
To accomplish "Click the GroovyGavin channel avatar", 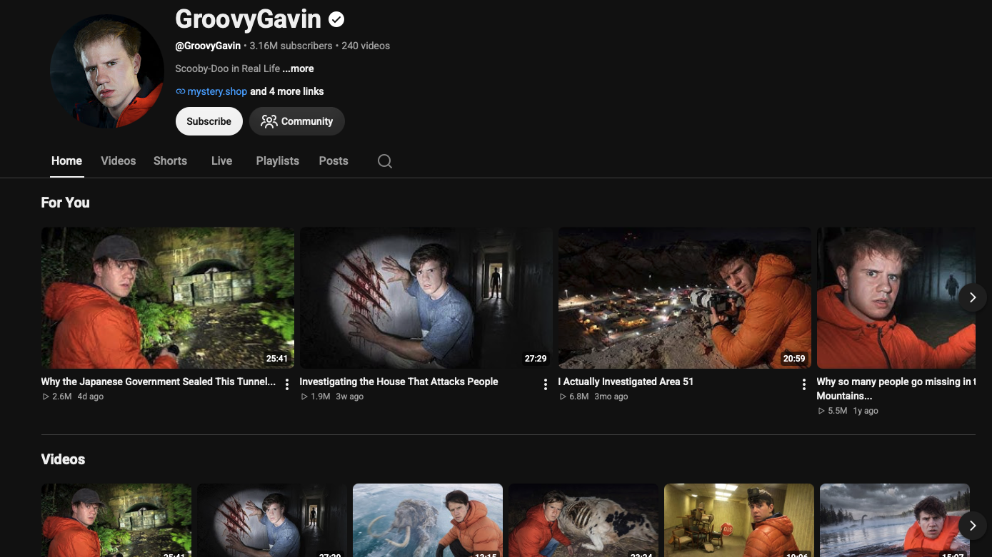I will 107,71.
